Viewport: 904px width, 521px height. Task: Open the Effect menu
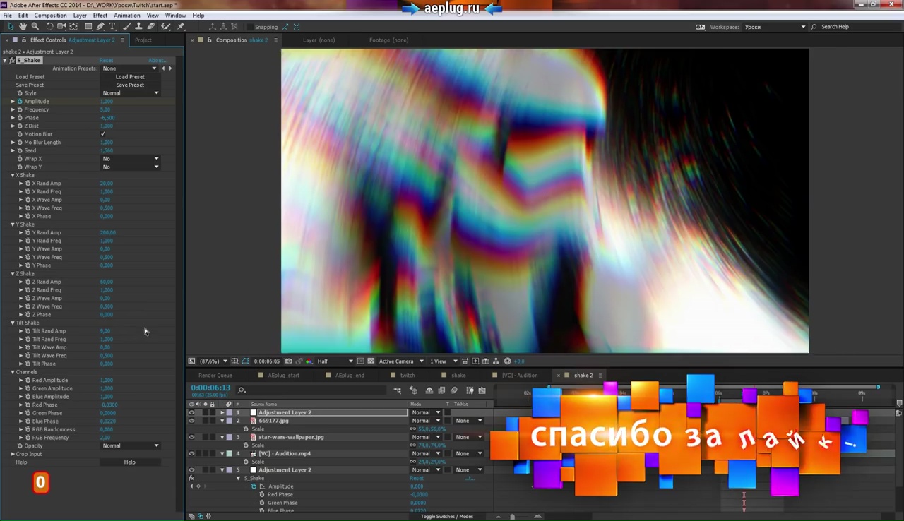100,16
